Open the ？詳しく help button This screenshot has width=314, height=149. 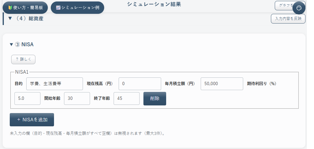pyautogui.click(x=23, y=59)
